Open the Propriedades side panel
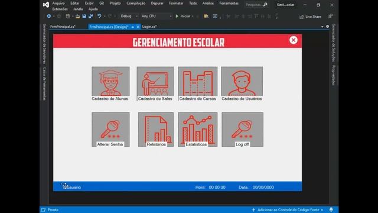 334,75
